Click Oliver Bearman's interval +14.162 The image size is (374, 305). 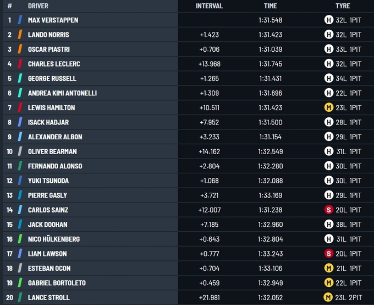point(209,151)
